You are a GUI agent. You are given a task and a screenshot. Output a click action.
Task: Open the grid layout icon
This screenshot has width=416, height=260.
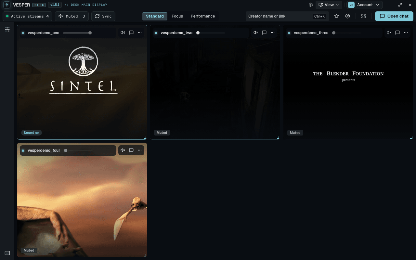pyautogui.click(x=364, y=16)
